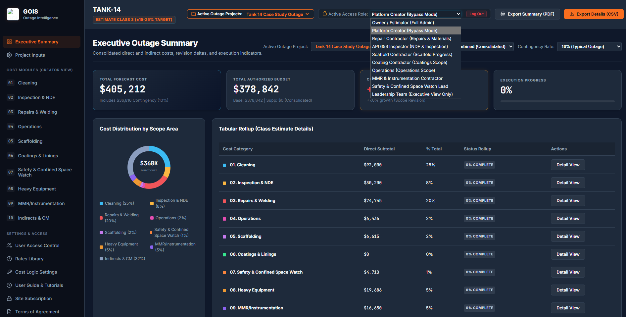Image resolution: width=626 pixels, height=317 pixels.
Task: Choose Safety & Confined Space Watch Lead
Action: (x=415, y=86)
